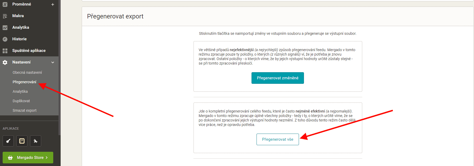This screenshot has height=166, width=474.
Task: Open Obecná nastavení submenu item
Action: point(27,72)
